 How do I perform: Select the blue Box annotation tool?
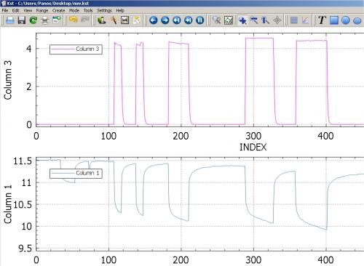(334, 20)
